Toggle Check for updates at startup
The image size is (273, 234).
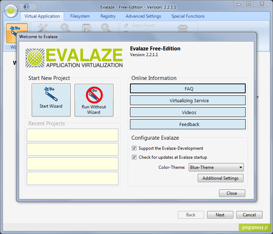pos(134,157)
